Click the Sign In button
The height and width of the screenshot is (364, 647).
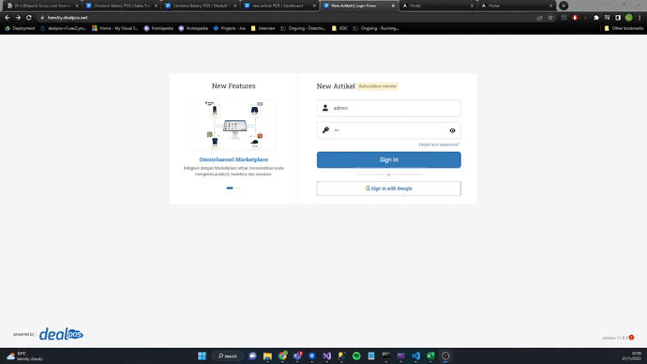tap(389, 159)
